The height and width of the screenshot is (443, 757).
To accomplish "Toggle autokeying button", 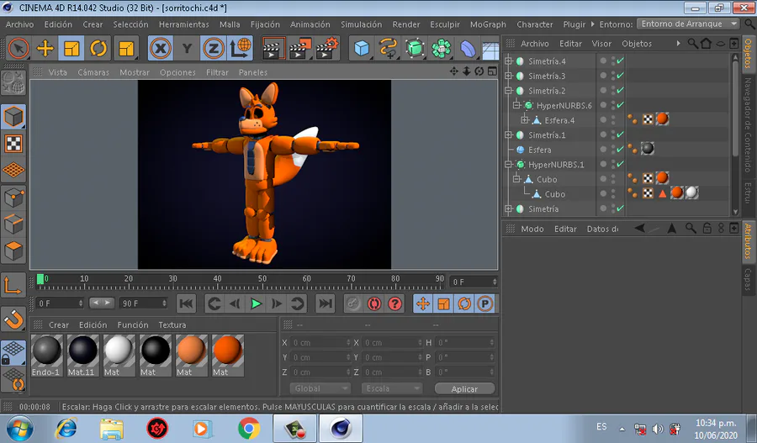I will point(374,303).
